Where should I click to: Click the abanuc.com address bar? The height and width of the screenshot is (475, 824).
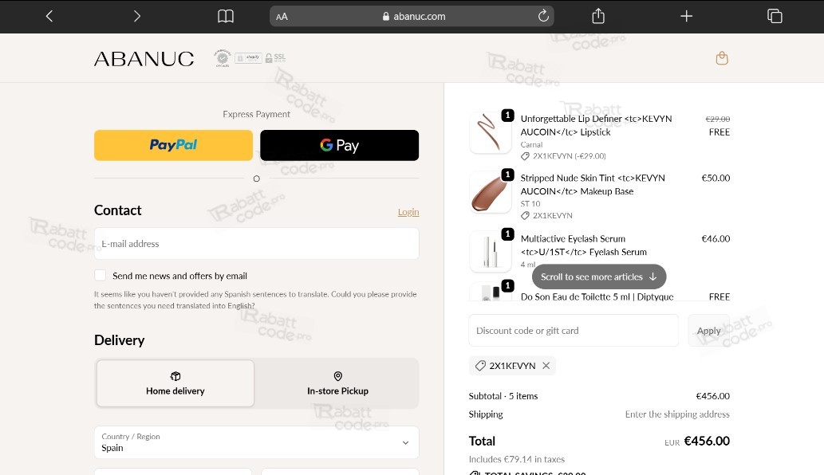tap(412, 16)
